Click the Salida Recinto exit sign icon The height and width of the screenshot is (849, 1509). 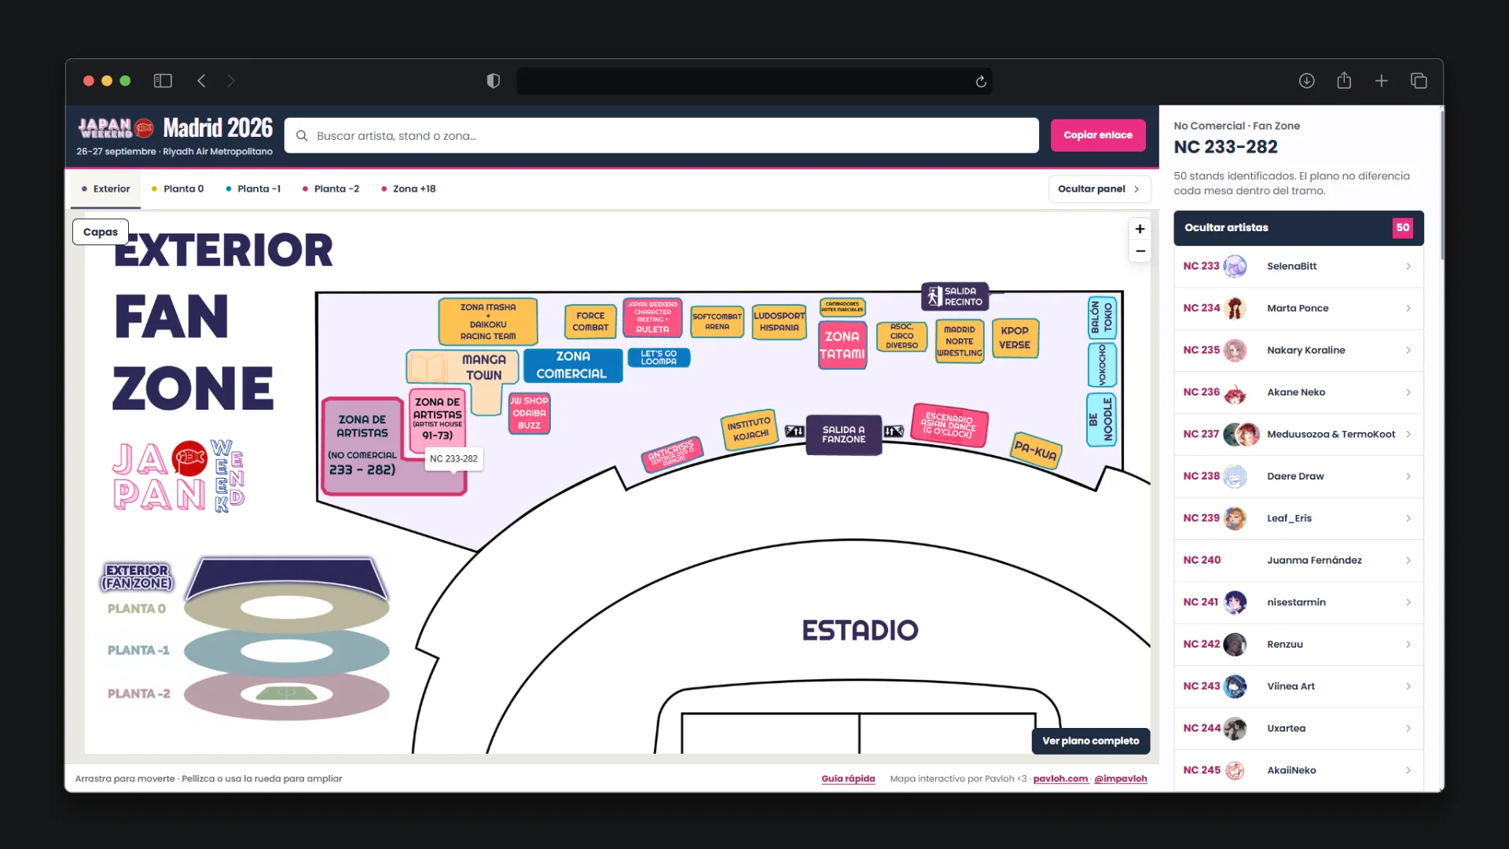point(934,296)
